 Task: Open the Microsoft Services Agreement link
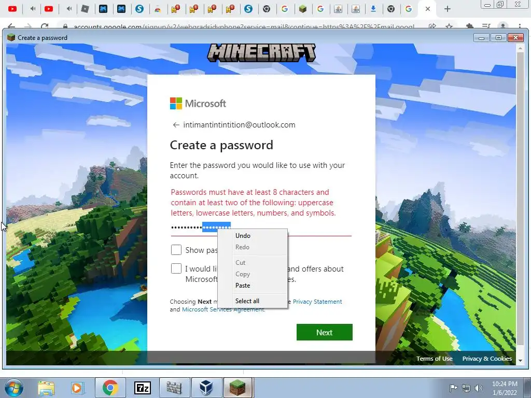point(223,309)
